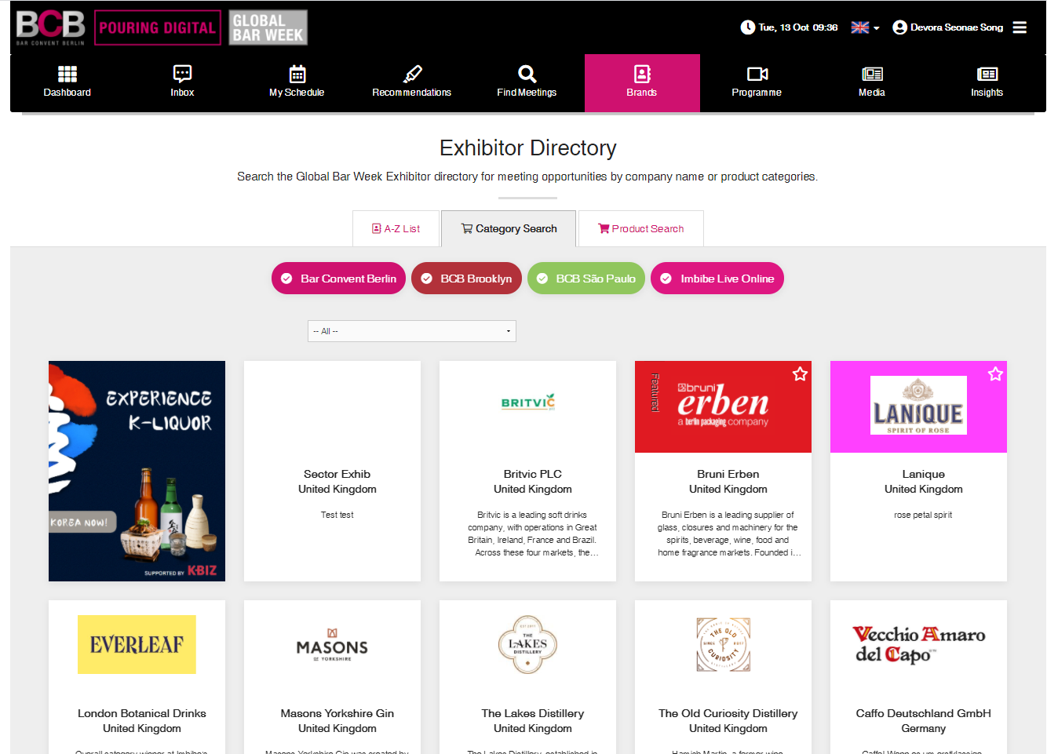Favorite Bruni Erben with star icon
Viewport: 1047px width, 754px height.
click(x=800, y=374)
